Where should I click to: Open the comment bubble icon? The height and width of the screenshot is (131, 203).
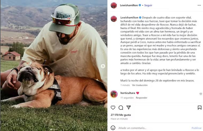[121, 108]
